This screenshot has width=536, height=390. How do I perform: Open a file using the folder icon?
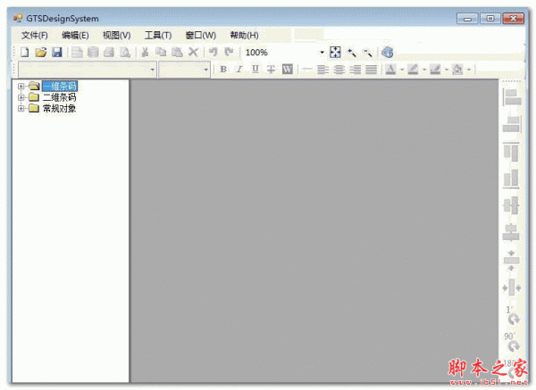[41, 53]
